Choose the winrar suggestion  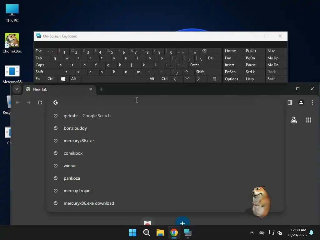pos(165,166)
